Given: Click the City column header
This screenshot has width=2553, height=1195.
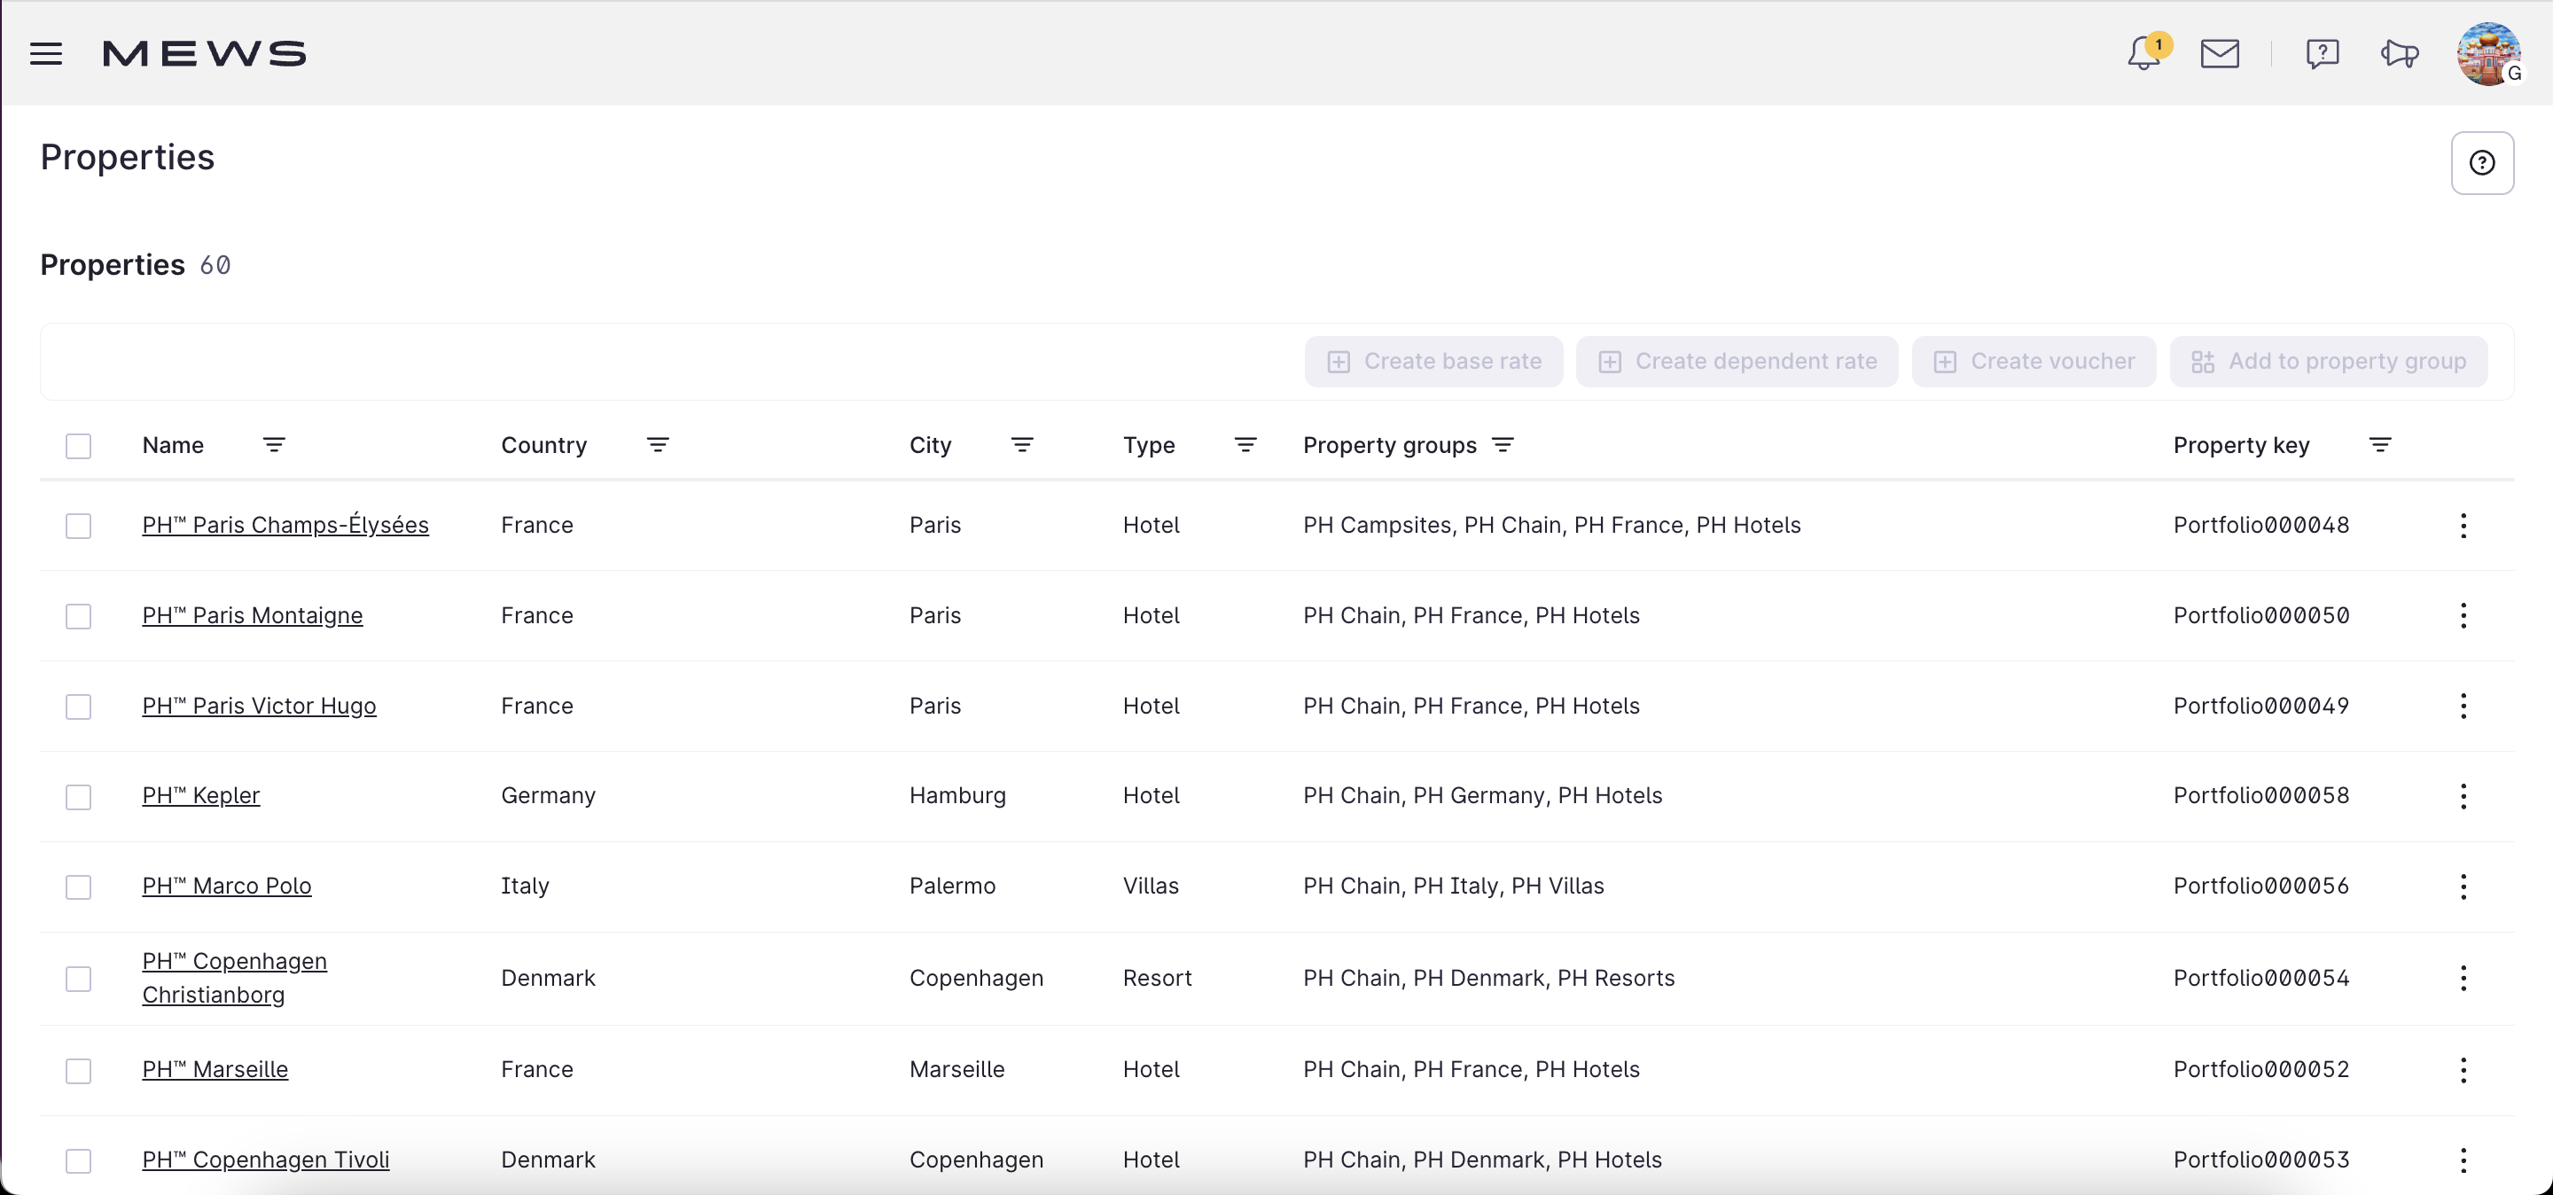Looking at the screenshot, I should tap(931, 445).
